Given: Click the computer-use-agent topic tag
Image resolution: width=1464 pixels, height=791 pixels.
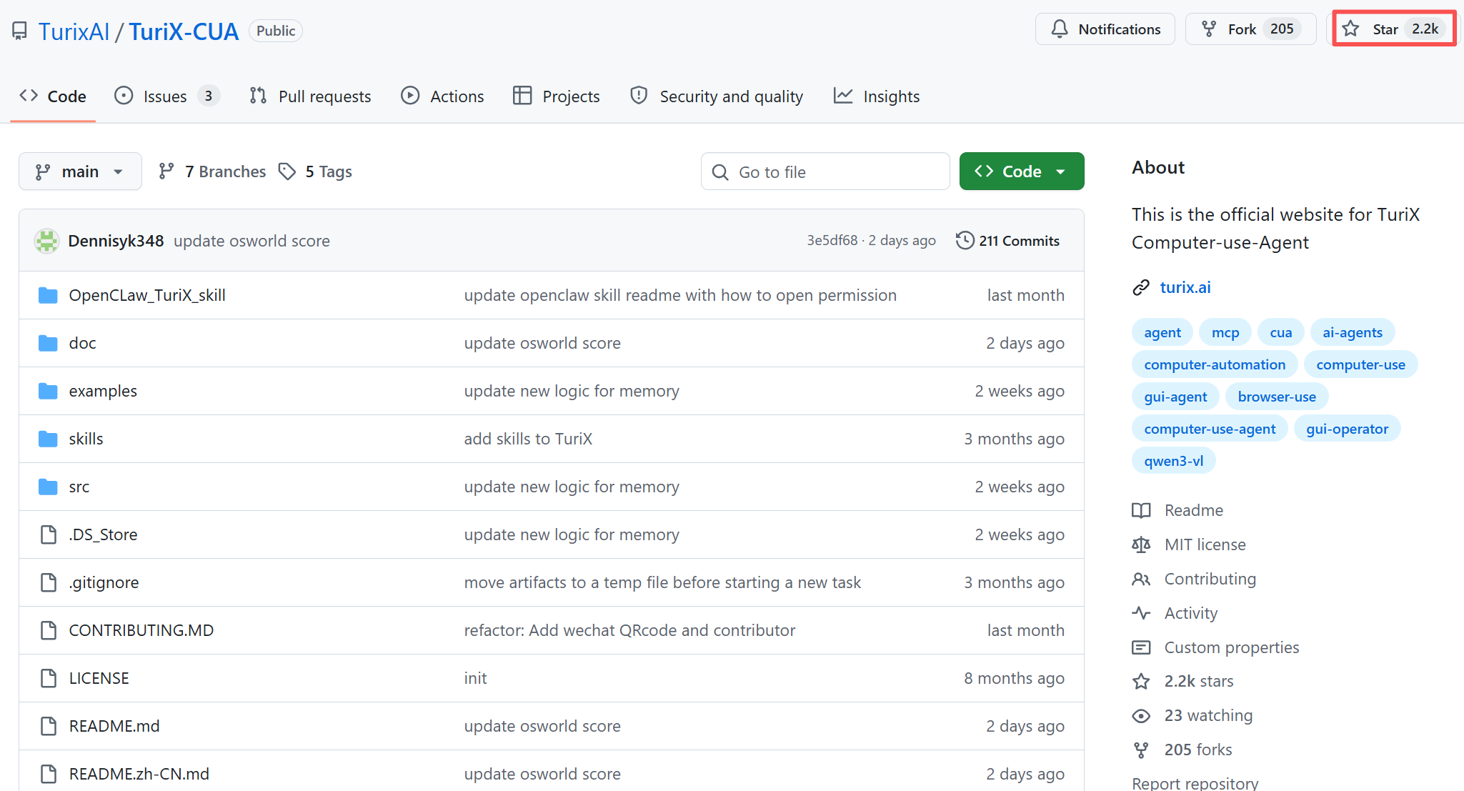Looking at the screenshot, I should 1209,429.
